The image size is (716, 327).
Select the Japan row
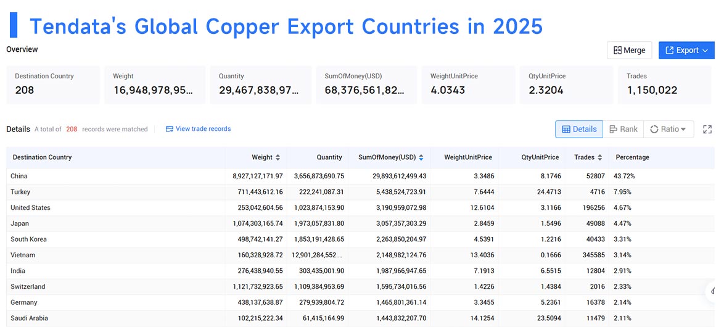pyautogui.click(x=360, y=223)
